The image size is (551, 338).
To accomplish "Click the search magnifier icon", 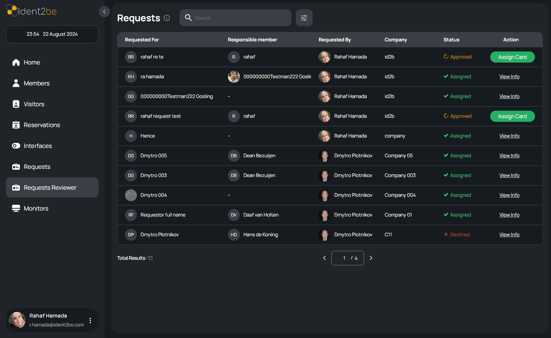I will (188, 18).
